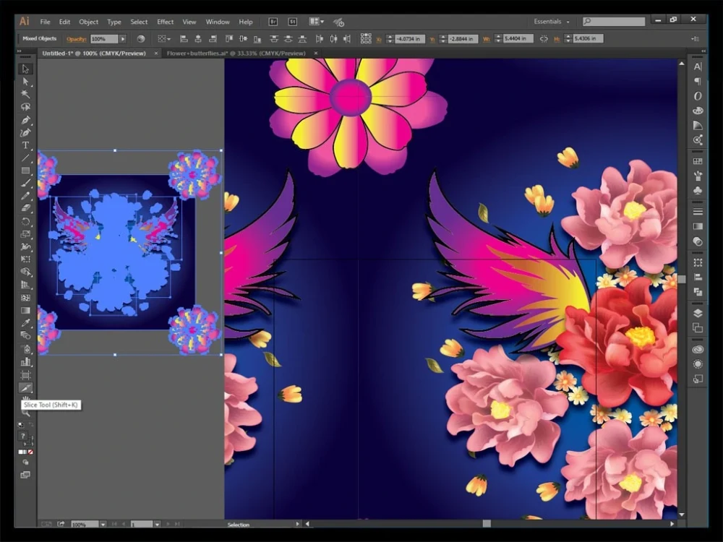Open the Object menu

[88, 22]
